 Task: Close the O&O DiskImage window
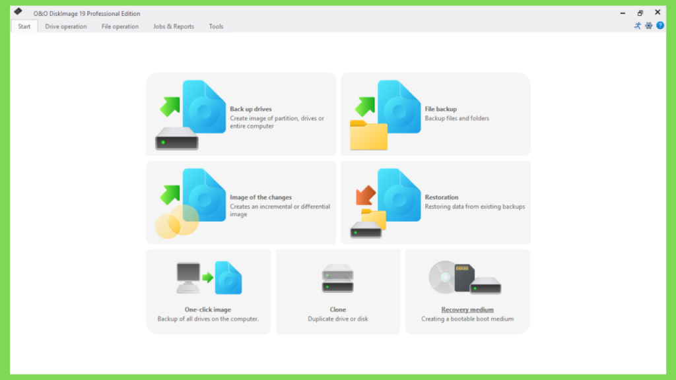coord(658,13)
